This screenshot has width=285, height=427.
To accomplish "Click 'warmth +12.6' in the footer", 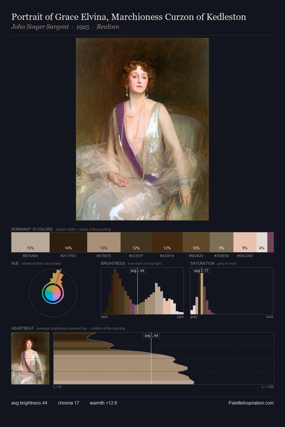I will (x=103, y=403).
